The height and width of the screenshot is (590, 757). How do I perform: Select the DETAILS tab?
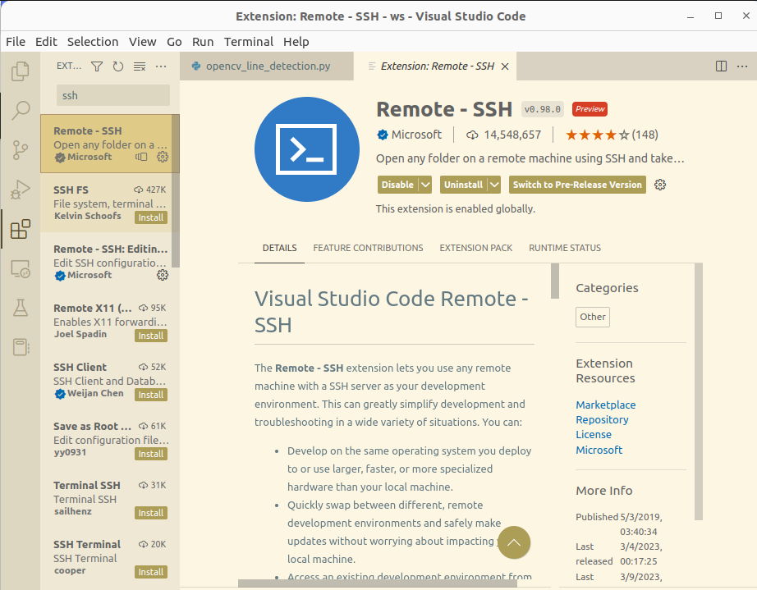279,248
